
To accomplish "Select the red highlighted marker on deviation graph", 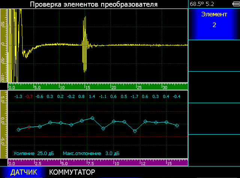I will click(x=29, y=127).
